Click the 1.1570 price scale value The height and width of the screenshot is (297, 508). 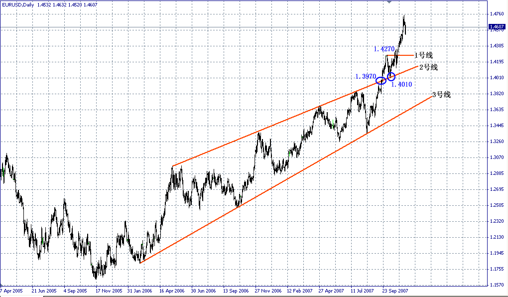497,285
